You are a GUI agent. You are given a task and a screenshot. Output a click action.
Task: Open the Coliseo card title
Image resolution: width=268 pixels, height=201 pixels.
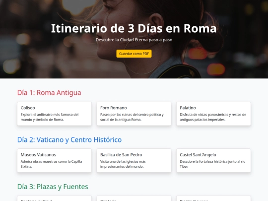[x=28, y=108]
